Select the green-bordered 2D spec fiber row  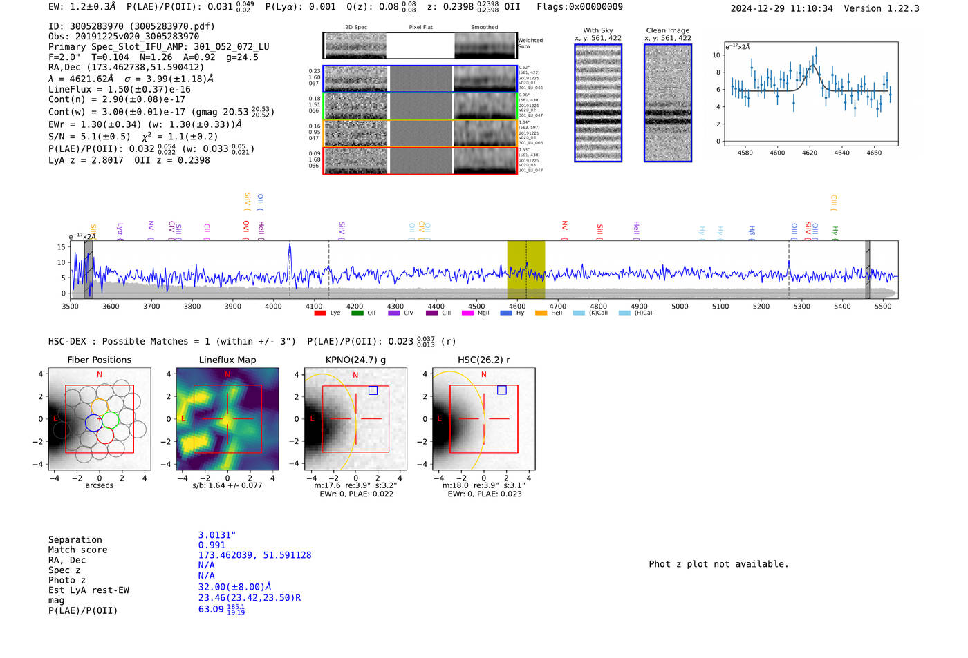pos(420,106)
